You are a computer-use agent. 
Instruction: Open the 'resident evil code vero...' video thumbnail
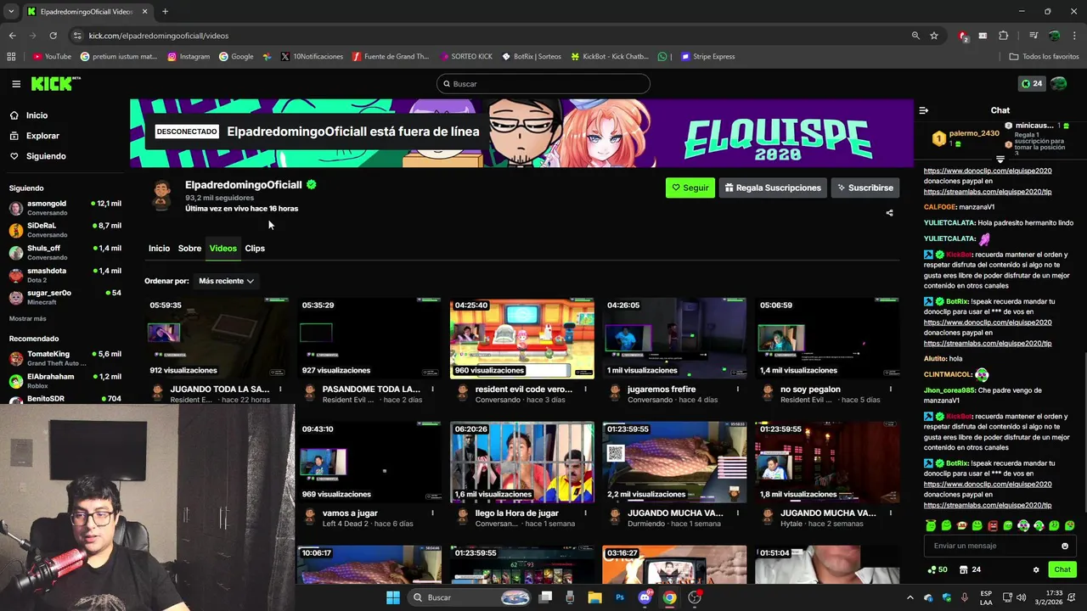coord(522,338)
